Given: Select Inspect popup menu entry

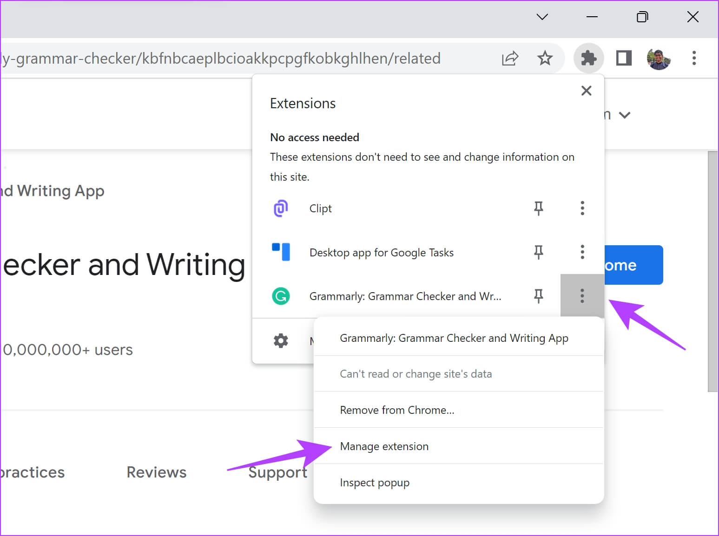Looking at the screenshot, I should pos(458,483).
